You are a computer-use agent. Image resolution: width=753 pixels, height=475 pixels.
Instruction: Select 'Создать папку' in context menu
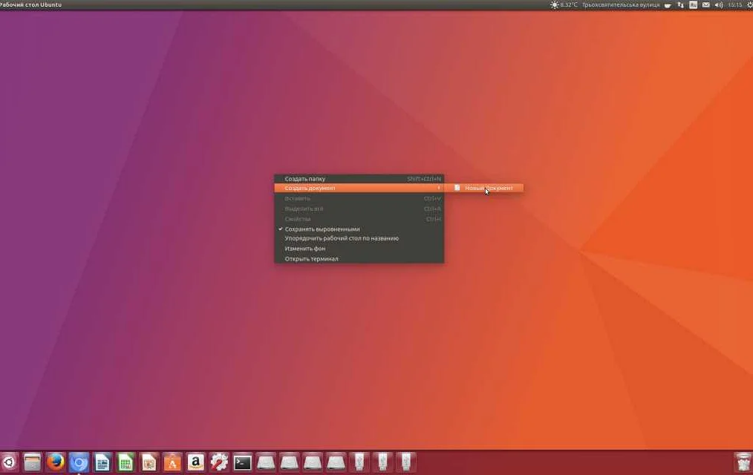pos(305,179)
